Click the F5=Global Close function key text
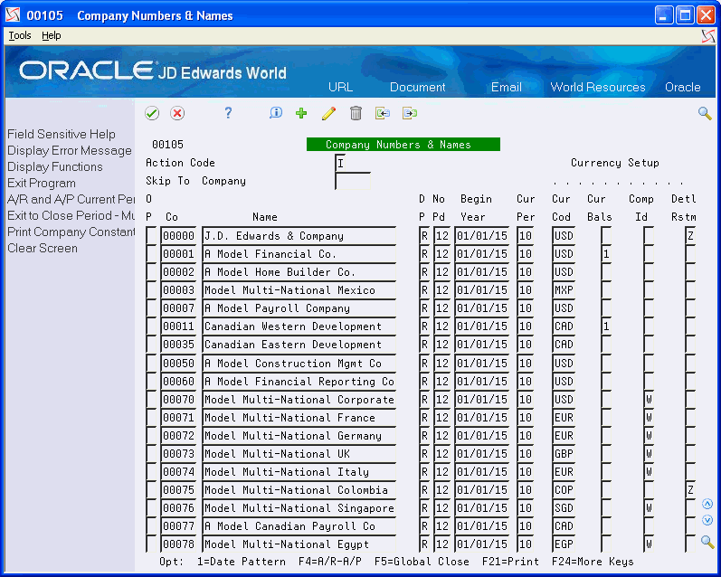 422,562
